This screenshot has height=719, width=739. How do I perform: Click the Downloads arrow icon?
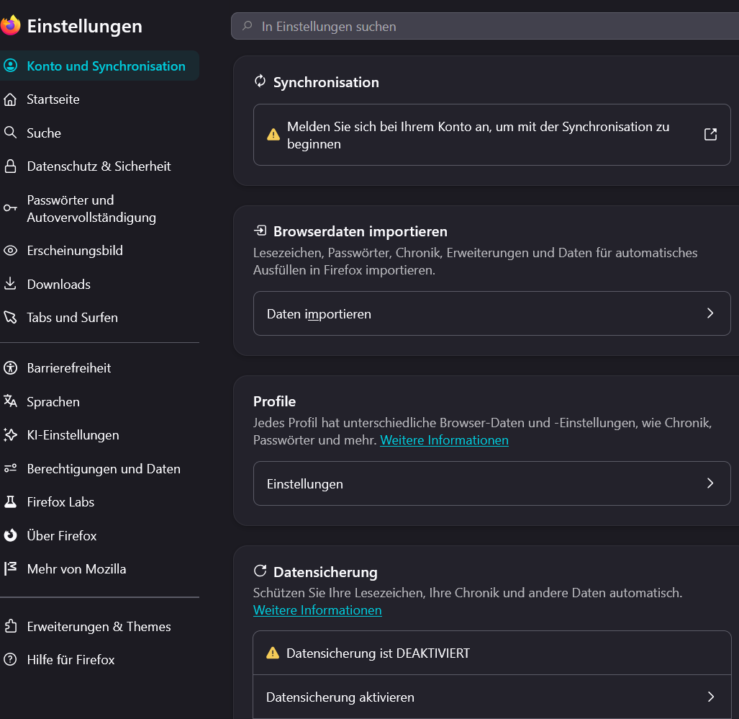[x=10, y=284]
